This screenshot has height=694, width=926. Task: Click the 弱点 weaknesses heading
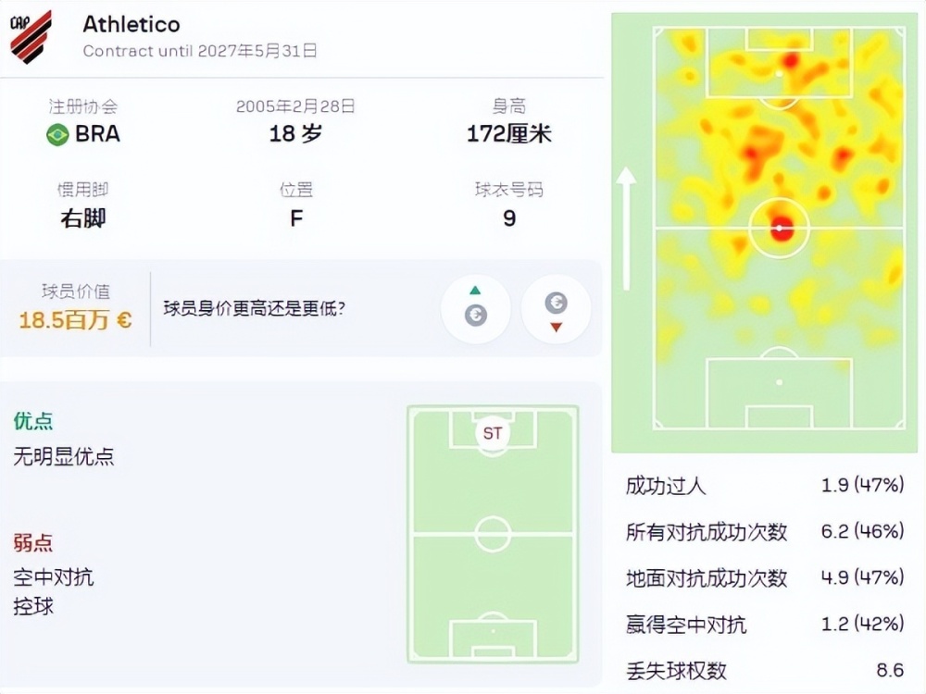tap(33, 542)
